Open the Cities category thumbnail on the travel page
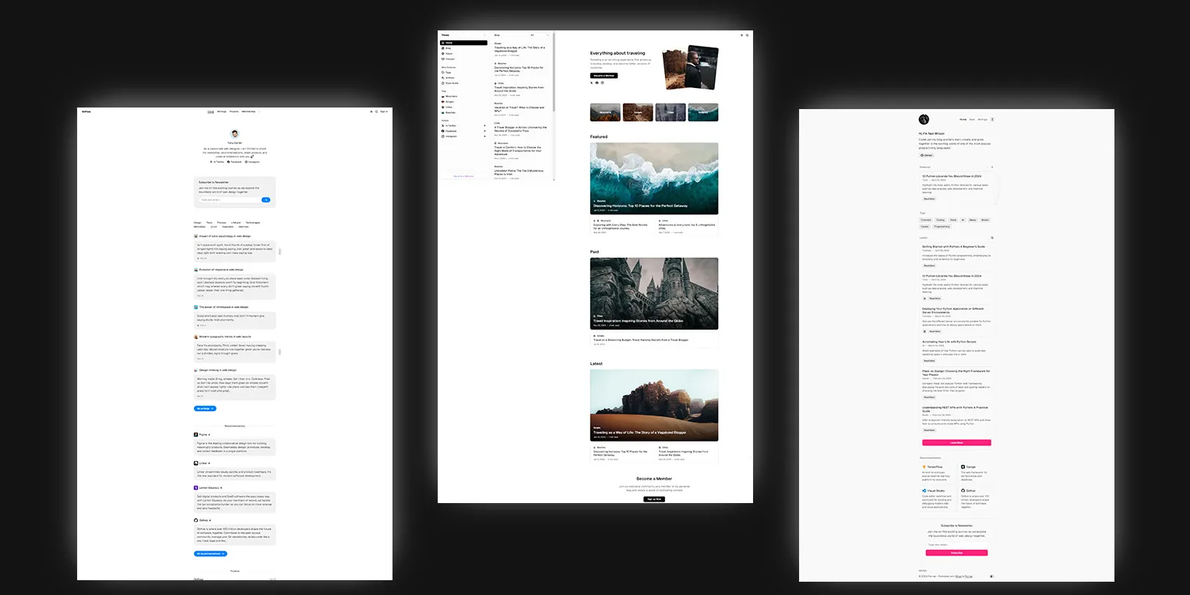 (671, 112)
